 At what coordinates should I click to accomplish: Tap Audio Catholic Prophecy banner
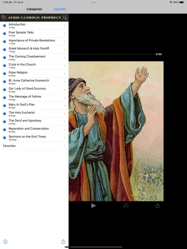[34, 18]
